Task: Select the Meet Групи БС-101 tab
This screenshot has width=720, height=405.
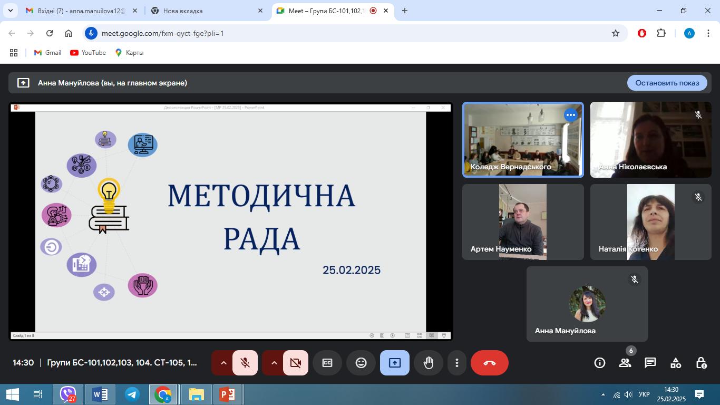Action: coord(332,11)
